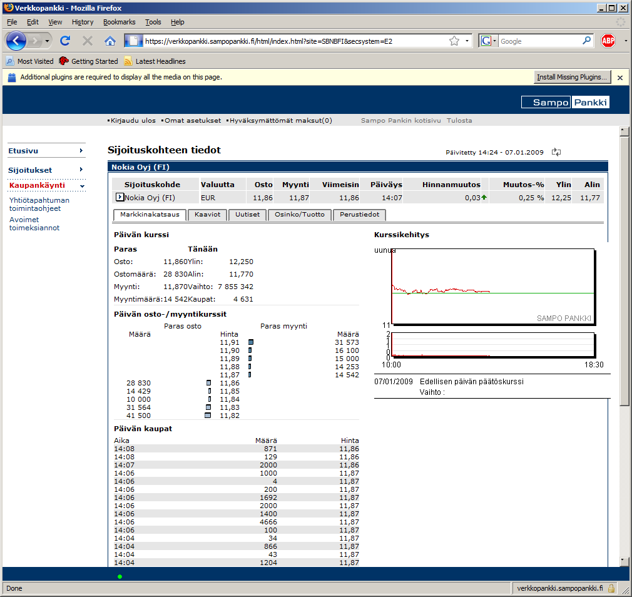Switch to the Markkinakatsaus tab
Screen dimensions: 632x597
pos(150,215)
